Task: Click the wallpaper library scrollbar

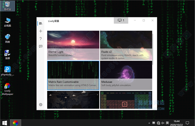Action: (x=153, y=49)
